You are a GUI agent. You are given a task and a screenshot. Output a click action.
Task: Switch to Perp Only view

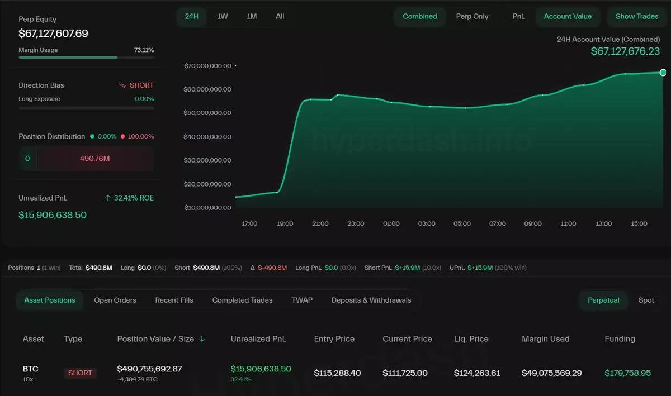472,17
